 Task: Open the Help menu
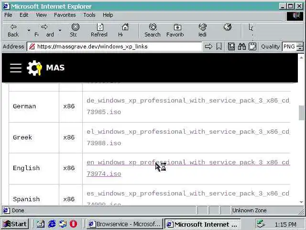[108, 15]
